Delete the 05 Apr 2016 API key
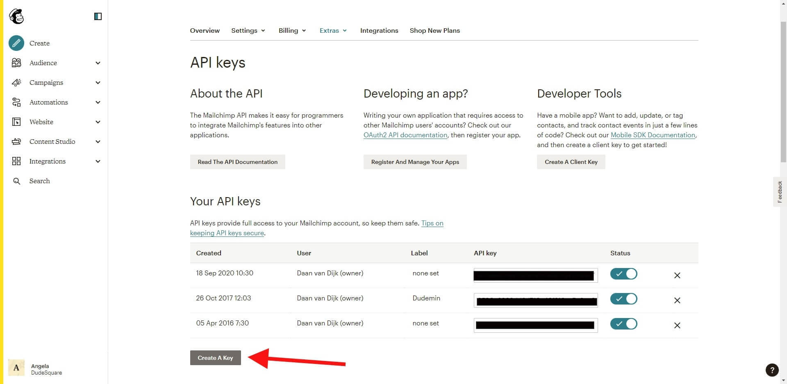Screen dimensions: 787x384 point(677,325)
